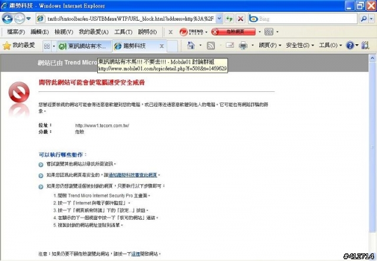Viewport: 377px width, 261px height.
Task: Open 我的最愛 favorites star button
Action: (x=19, y=45)
